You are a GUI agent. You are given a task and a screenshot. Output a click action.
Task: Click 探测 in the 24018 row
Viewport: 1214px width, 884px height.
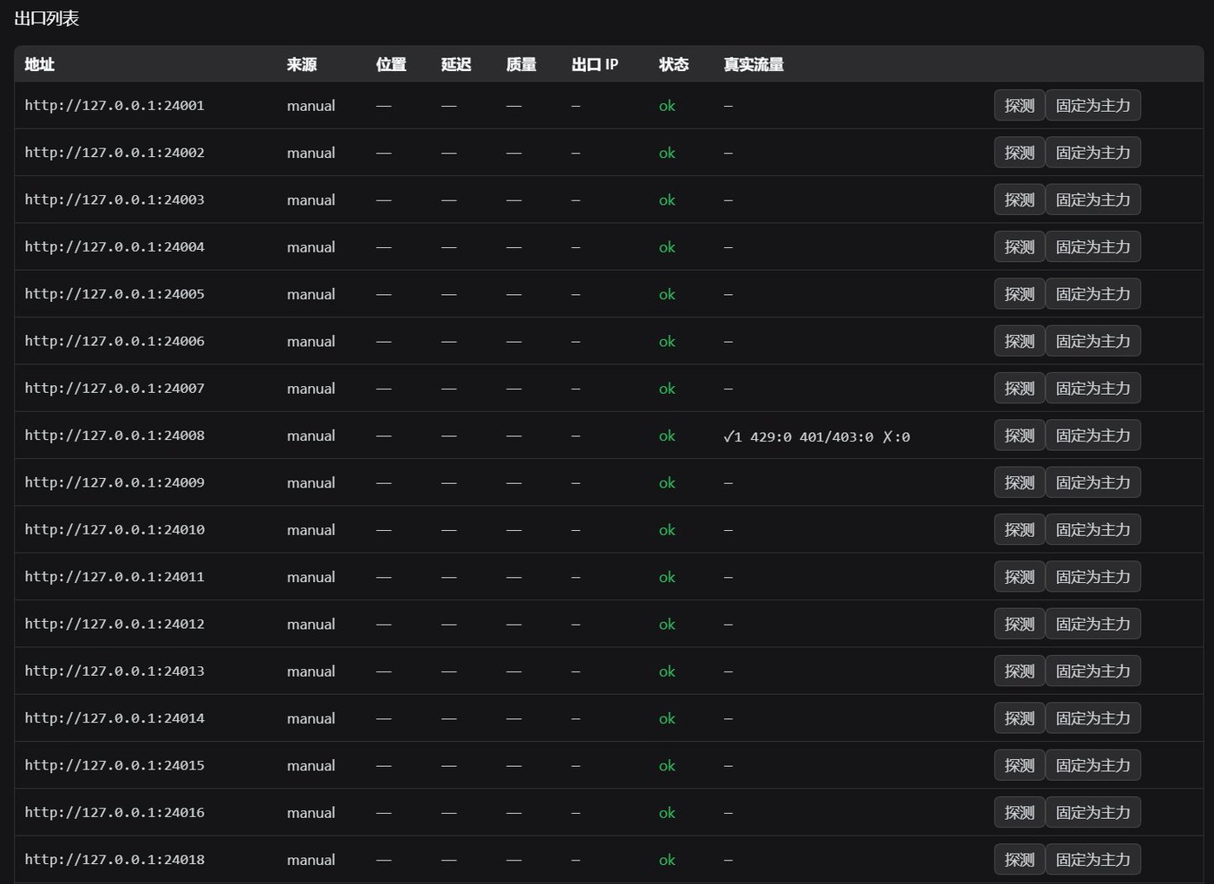pyautogui.click(x=1019, y=860)
